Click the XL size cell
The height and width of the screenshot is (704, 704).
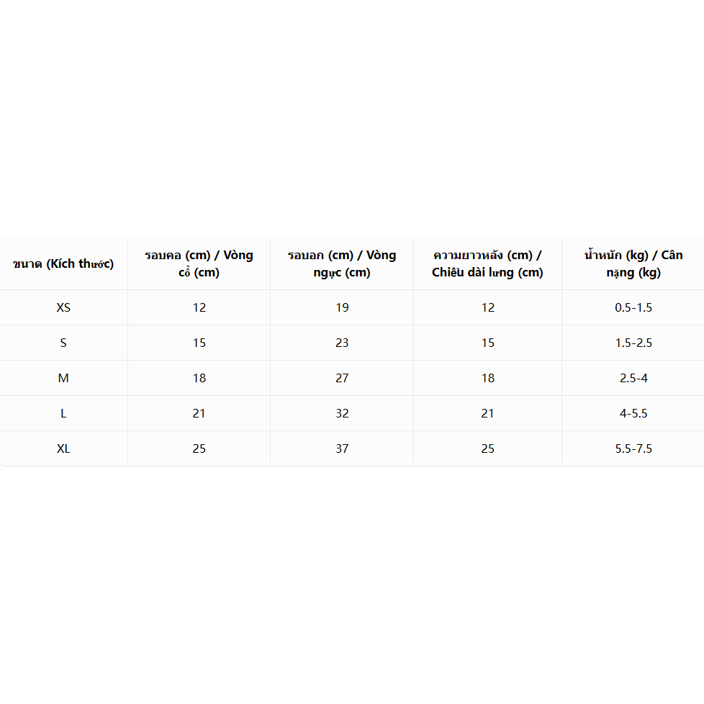click(63, 448)
